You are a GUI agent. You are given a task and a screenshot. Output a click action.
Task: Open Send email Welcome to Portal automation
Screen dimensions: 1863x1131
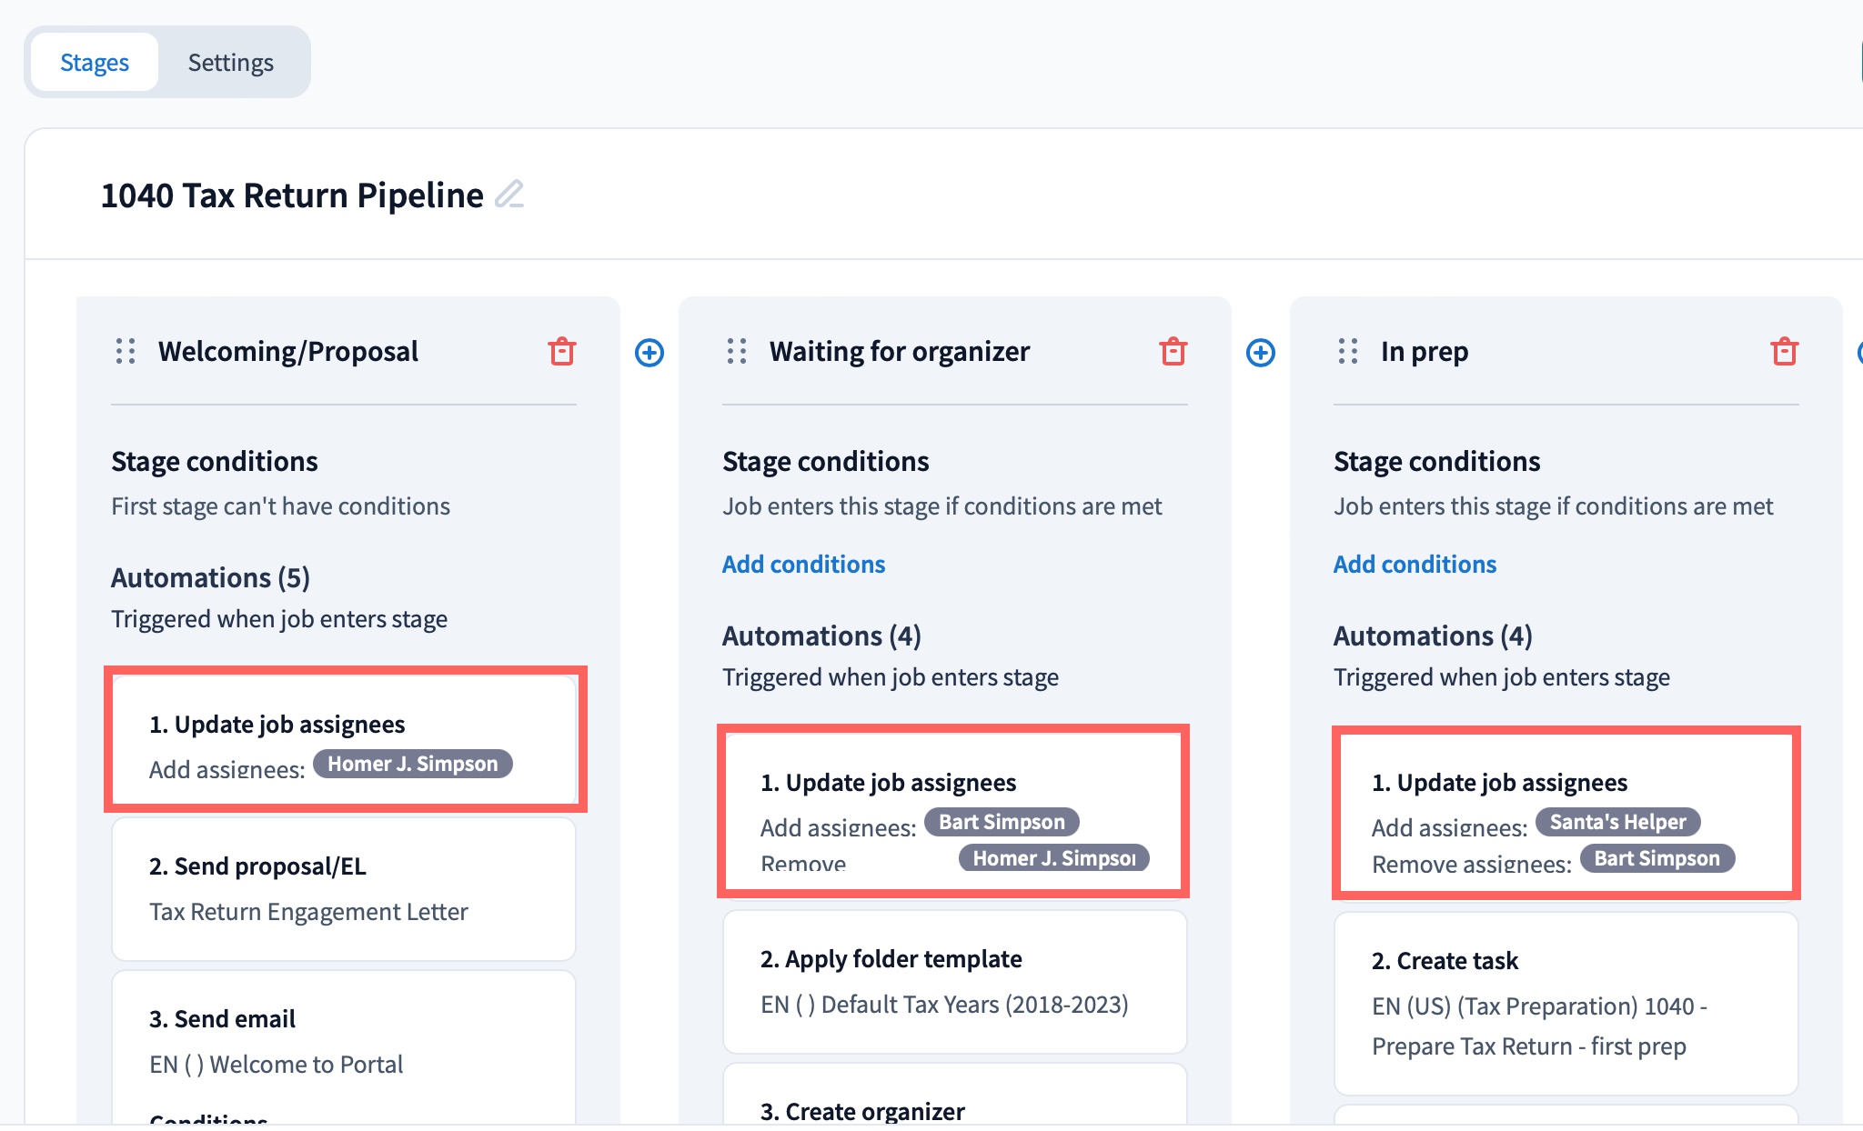344,1041
